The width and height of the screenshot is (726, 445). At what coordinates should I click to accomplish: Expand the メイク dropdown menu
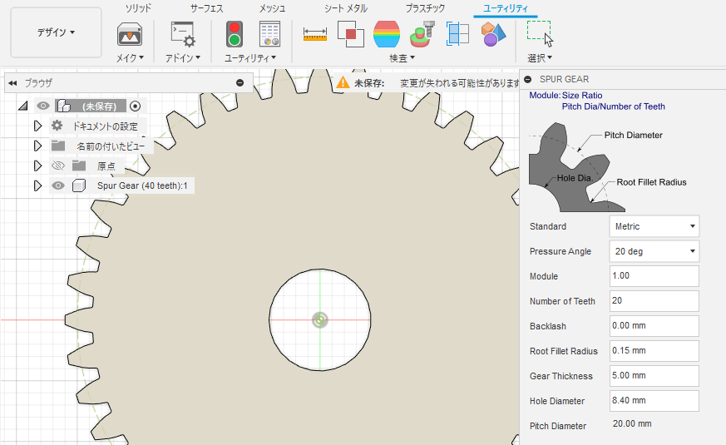coord(130,58)
